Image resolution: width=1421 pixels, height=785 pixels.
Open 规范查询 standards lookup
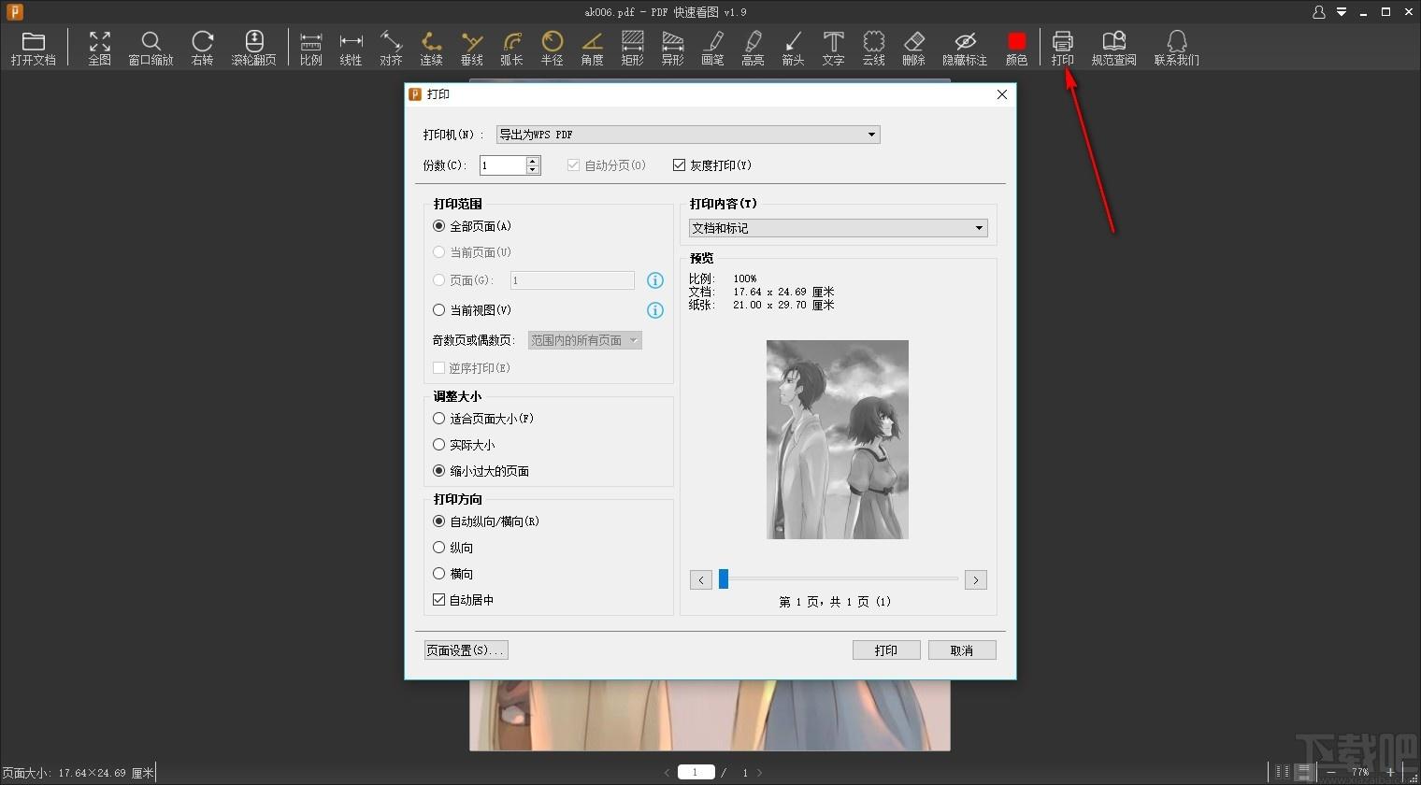click(1113, 48)
